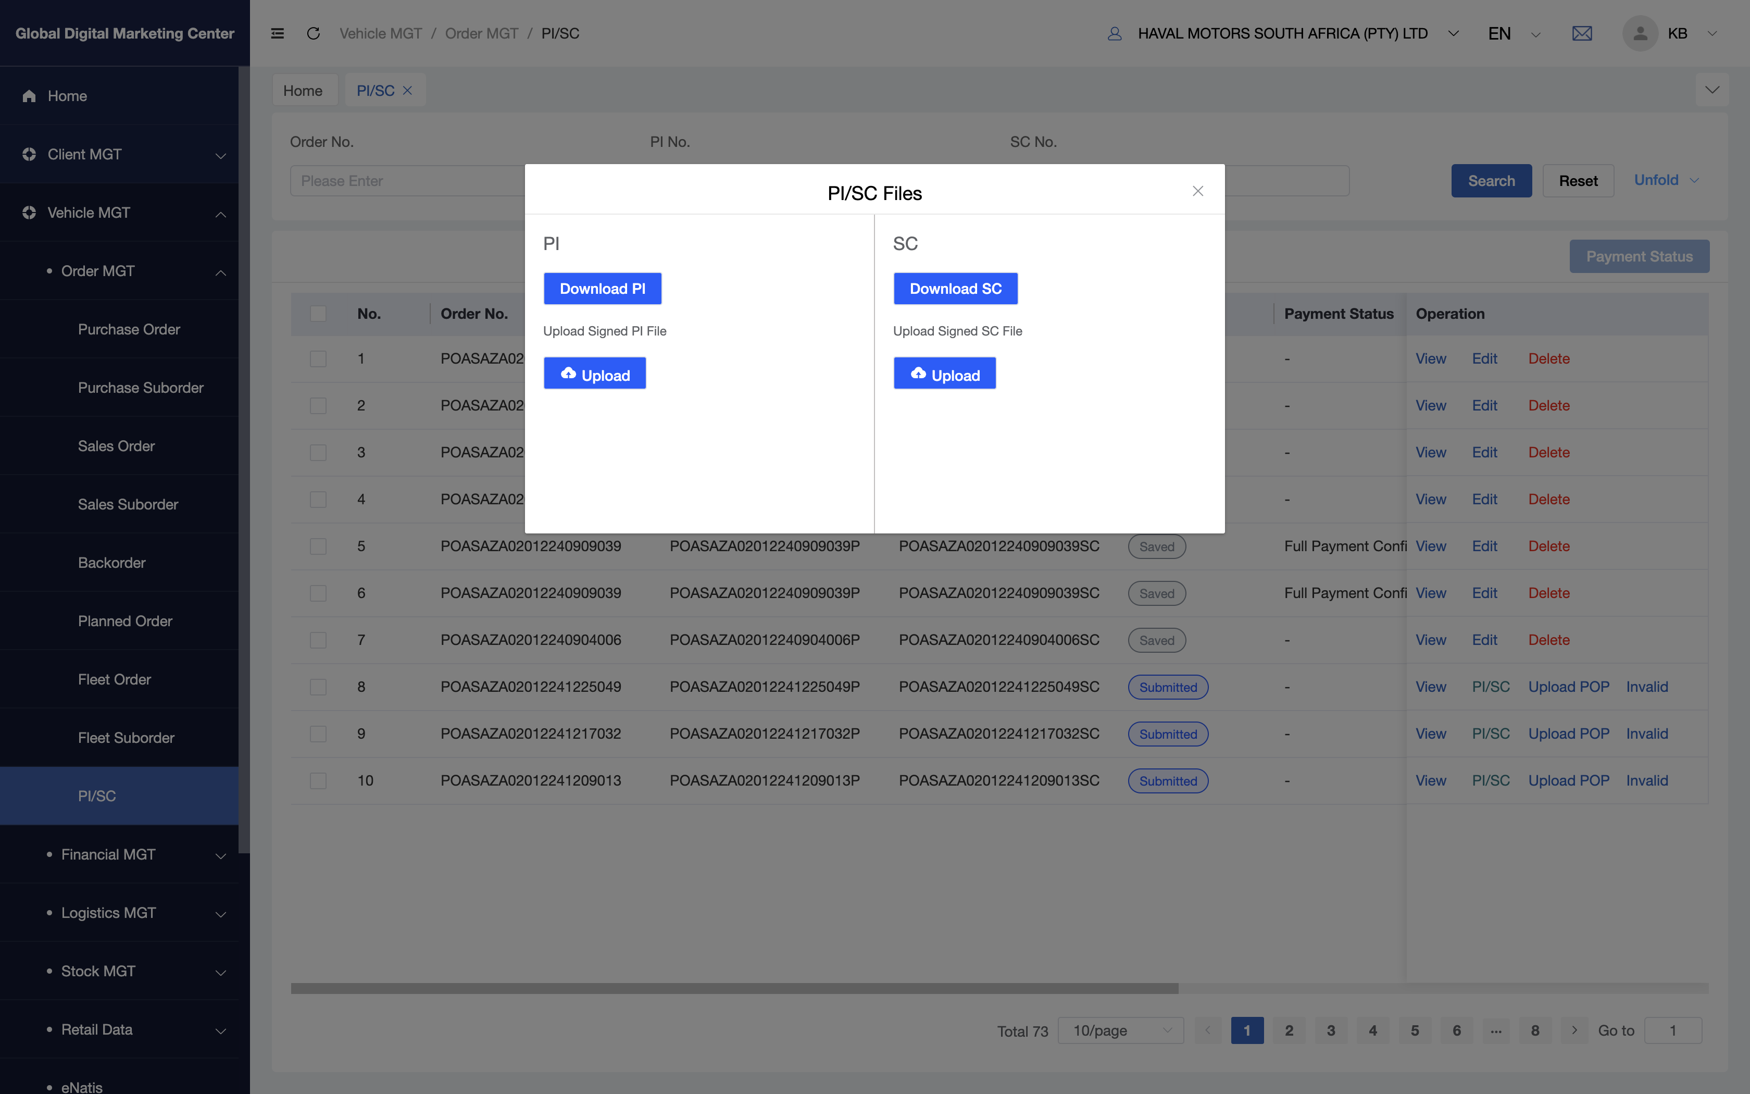
Task: Download the SC file
Action: click(x=955, y=289)
